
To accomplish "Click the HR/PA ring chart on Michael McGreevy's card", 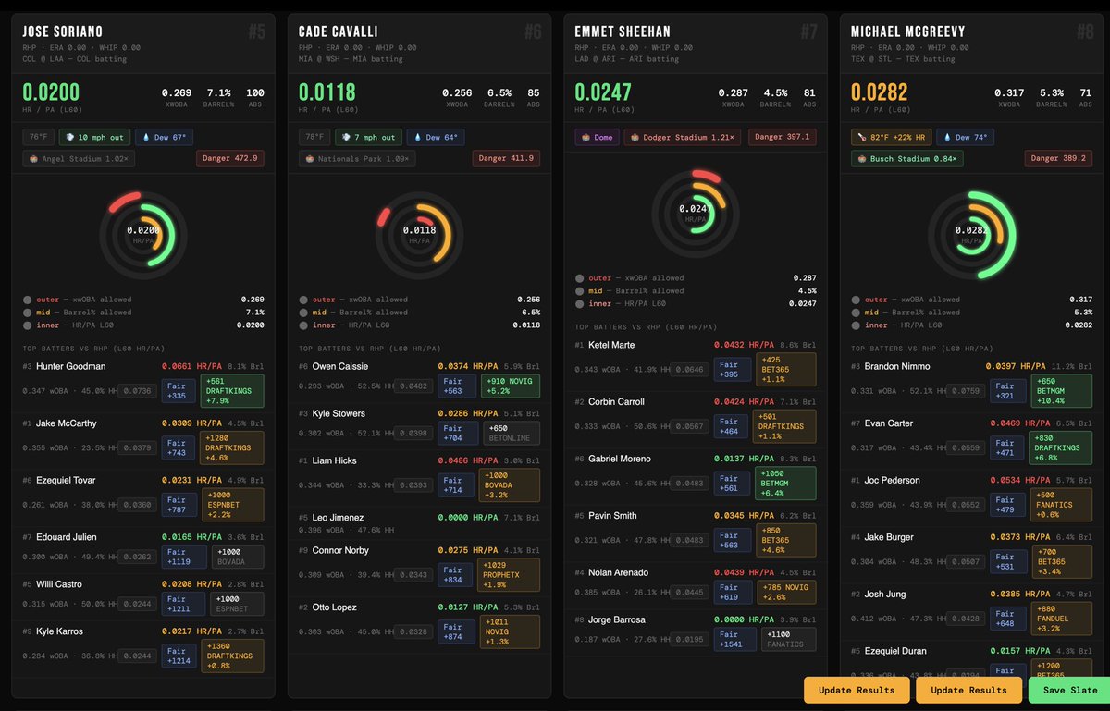I will (972, 235).
